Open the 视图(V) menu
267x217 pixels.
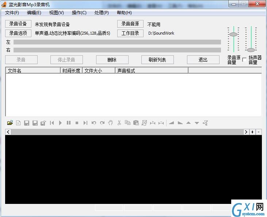pos(56,13)
